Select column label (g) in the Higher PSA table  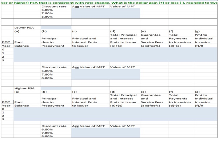point(197,92)
